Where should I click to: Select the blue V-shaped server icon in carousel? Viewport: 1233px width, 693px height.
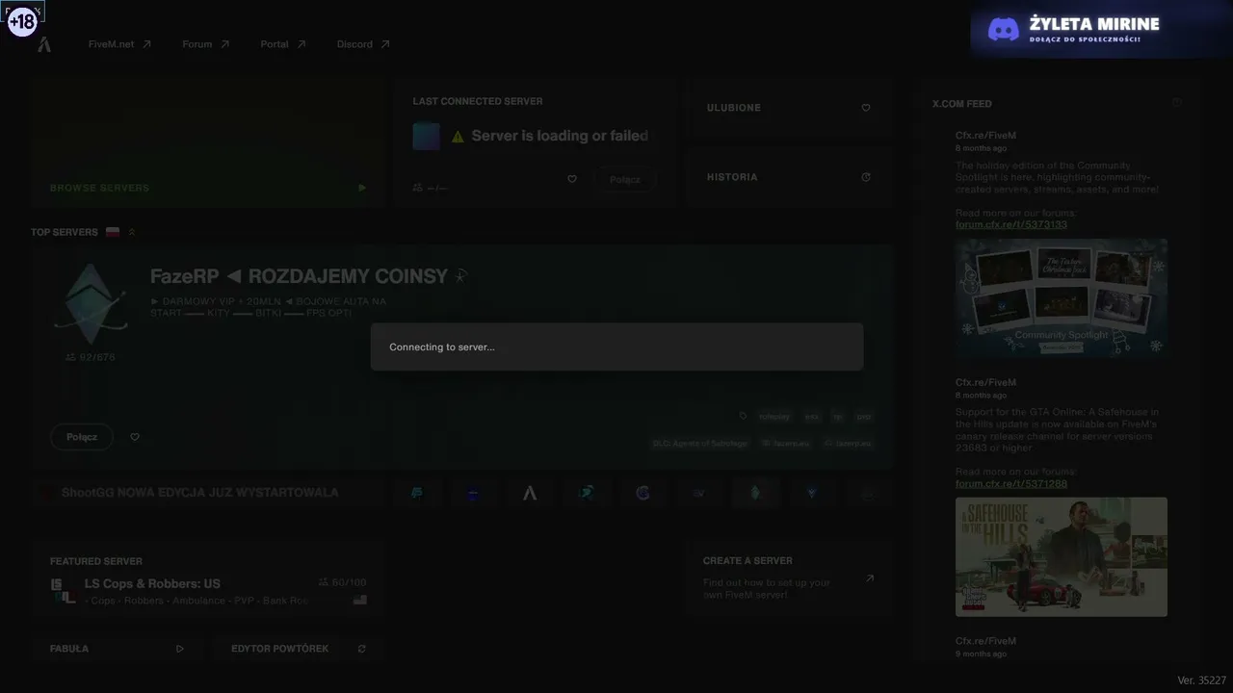point(812,493)
